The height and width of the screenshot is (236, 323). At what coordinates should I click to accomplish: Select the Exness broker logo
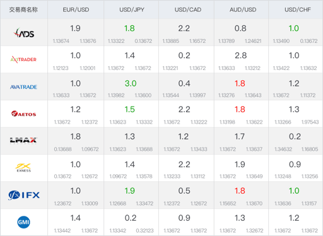click(x=23, y=168)
